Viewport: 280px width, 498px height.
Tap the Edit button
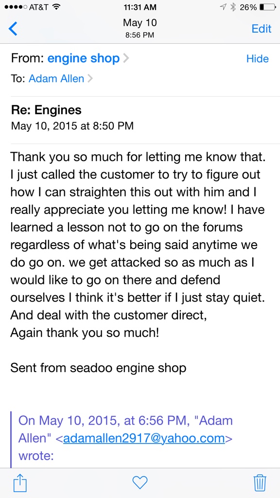[262, 29]
